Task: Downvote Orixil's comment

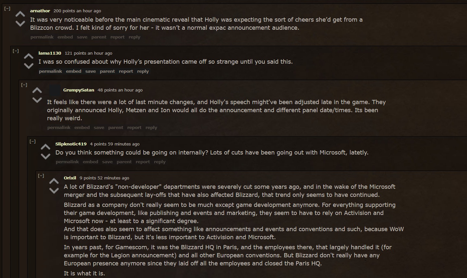Action: (x=54, y=190)
